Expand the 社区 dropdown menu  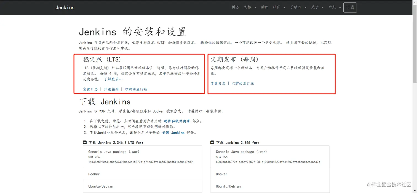coord(279,7)
